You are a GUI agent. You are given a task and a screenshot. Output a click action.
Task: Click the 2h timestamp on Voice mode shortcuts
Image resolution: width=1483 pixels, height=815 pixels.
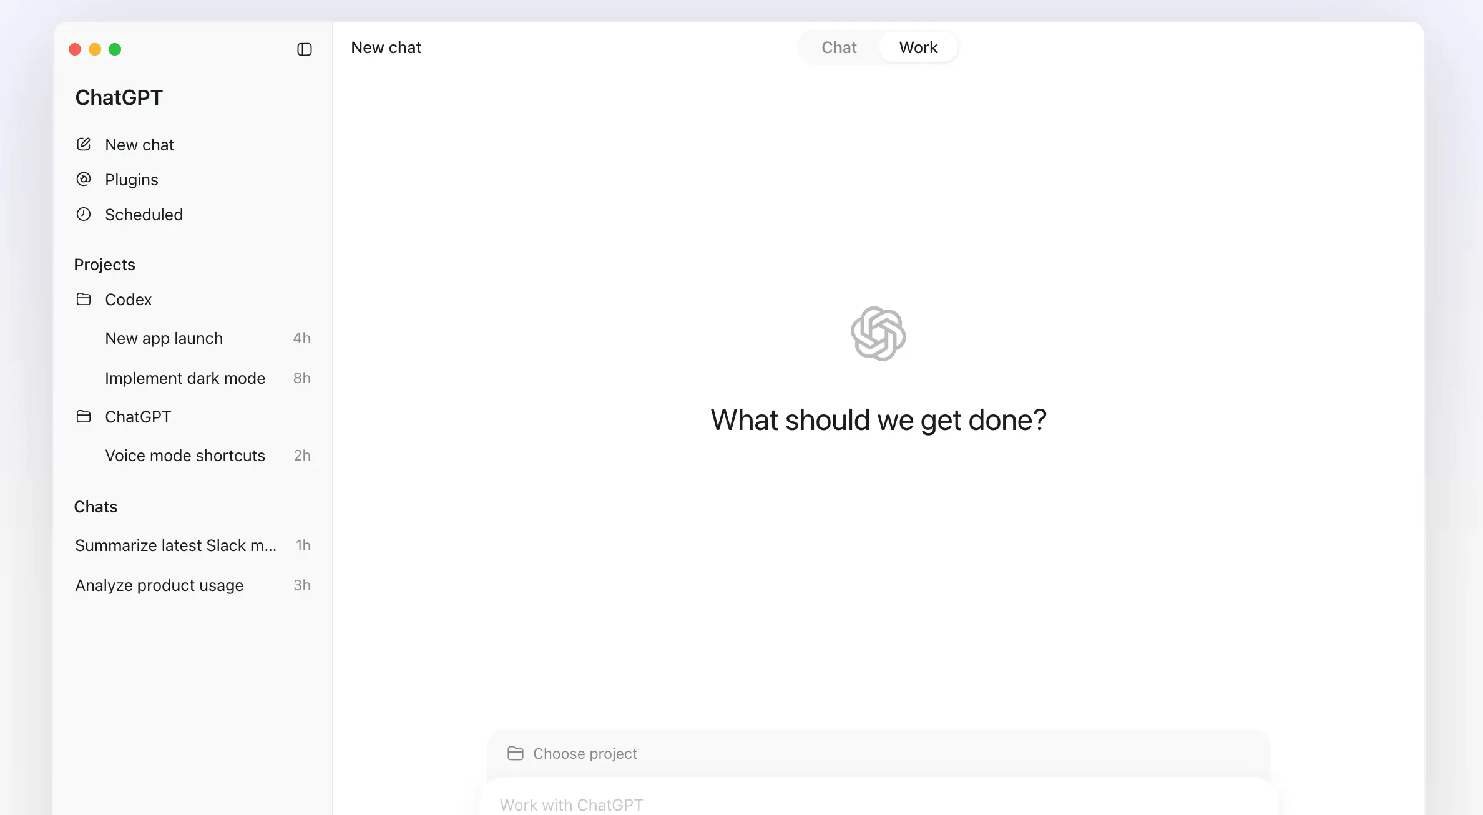pyautogui.click(x=302, y=456)
